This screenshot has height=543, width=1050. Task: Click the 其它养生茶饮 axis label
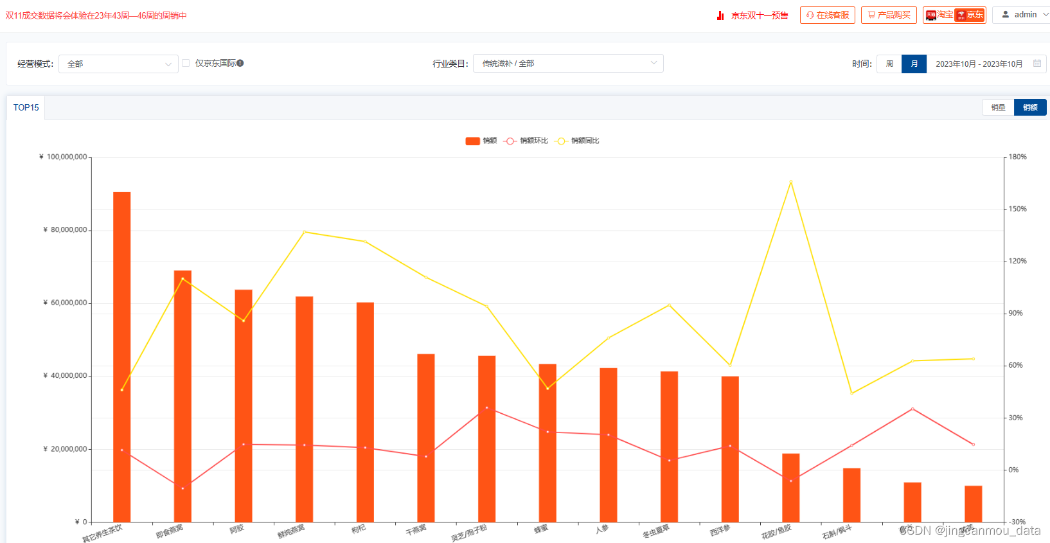(102, 533)
